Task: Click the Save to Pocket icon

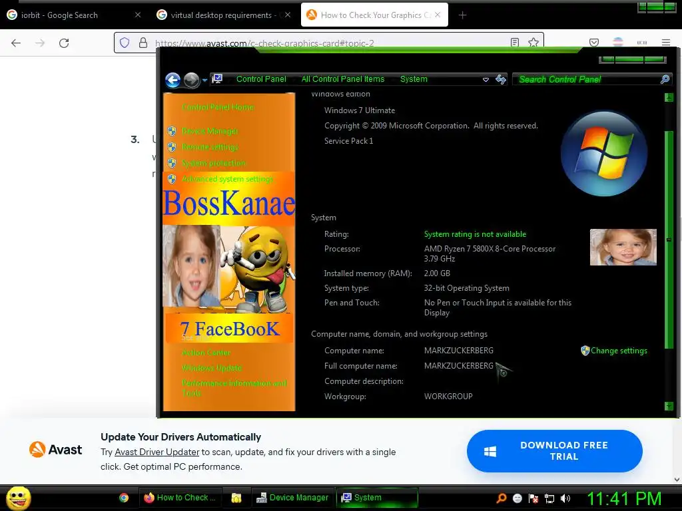Action: click(594, 43)
